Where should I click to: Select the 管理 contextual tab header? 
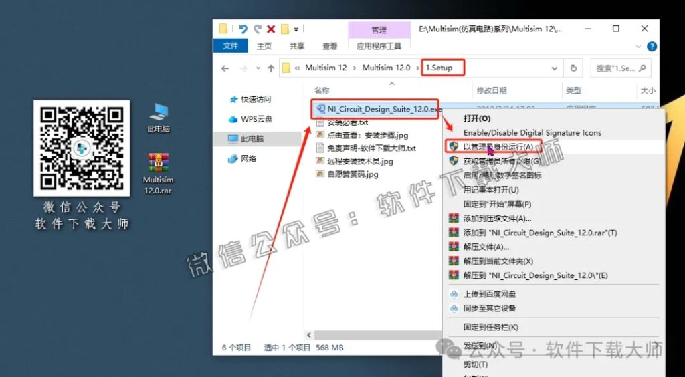[379, 30]
